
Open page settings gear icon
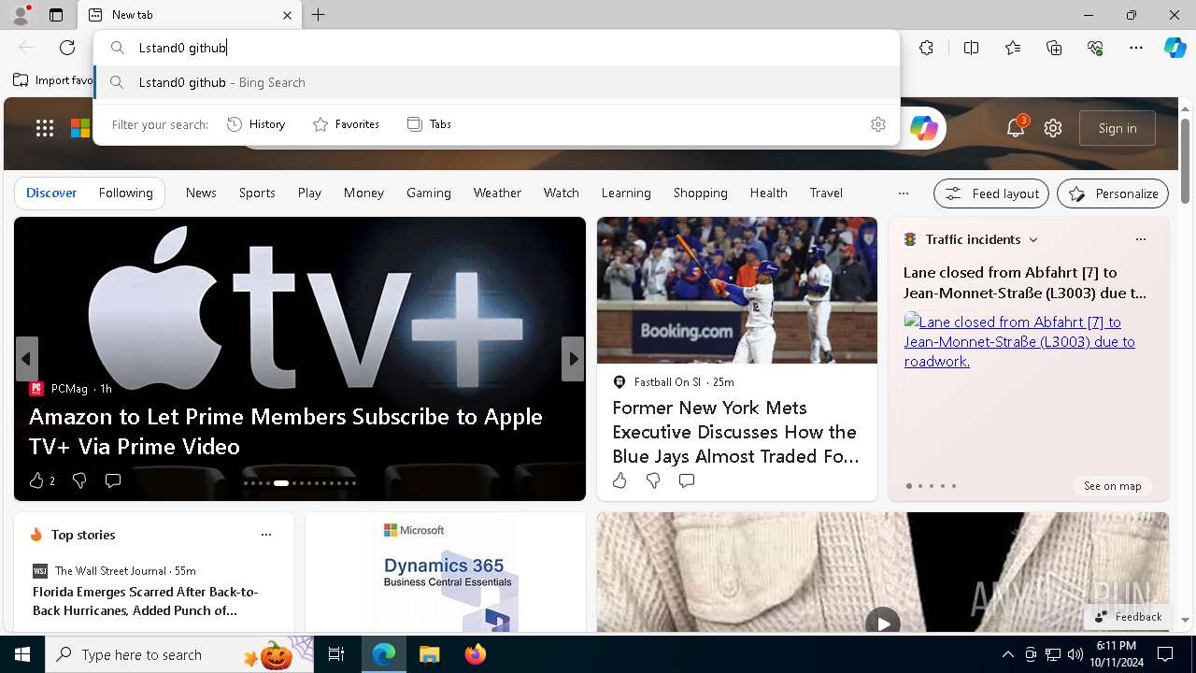pyautogui.click(x=1053, y=128)
